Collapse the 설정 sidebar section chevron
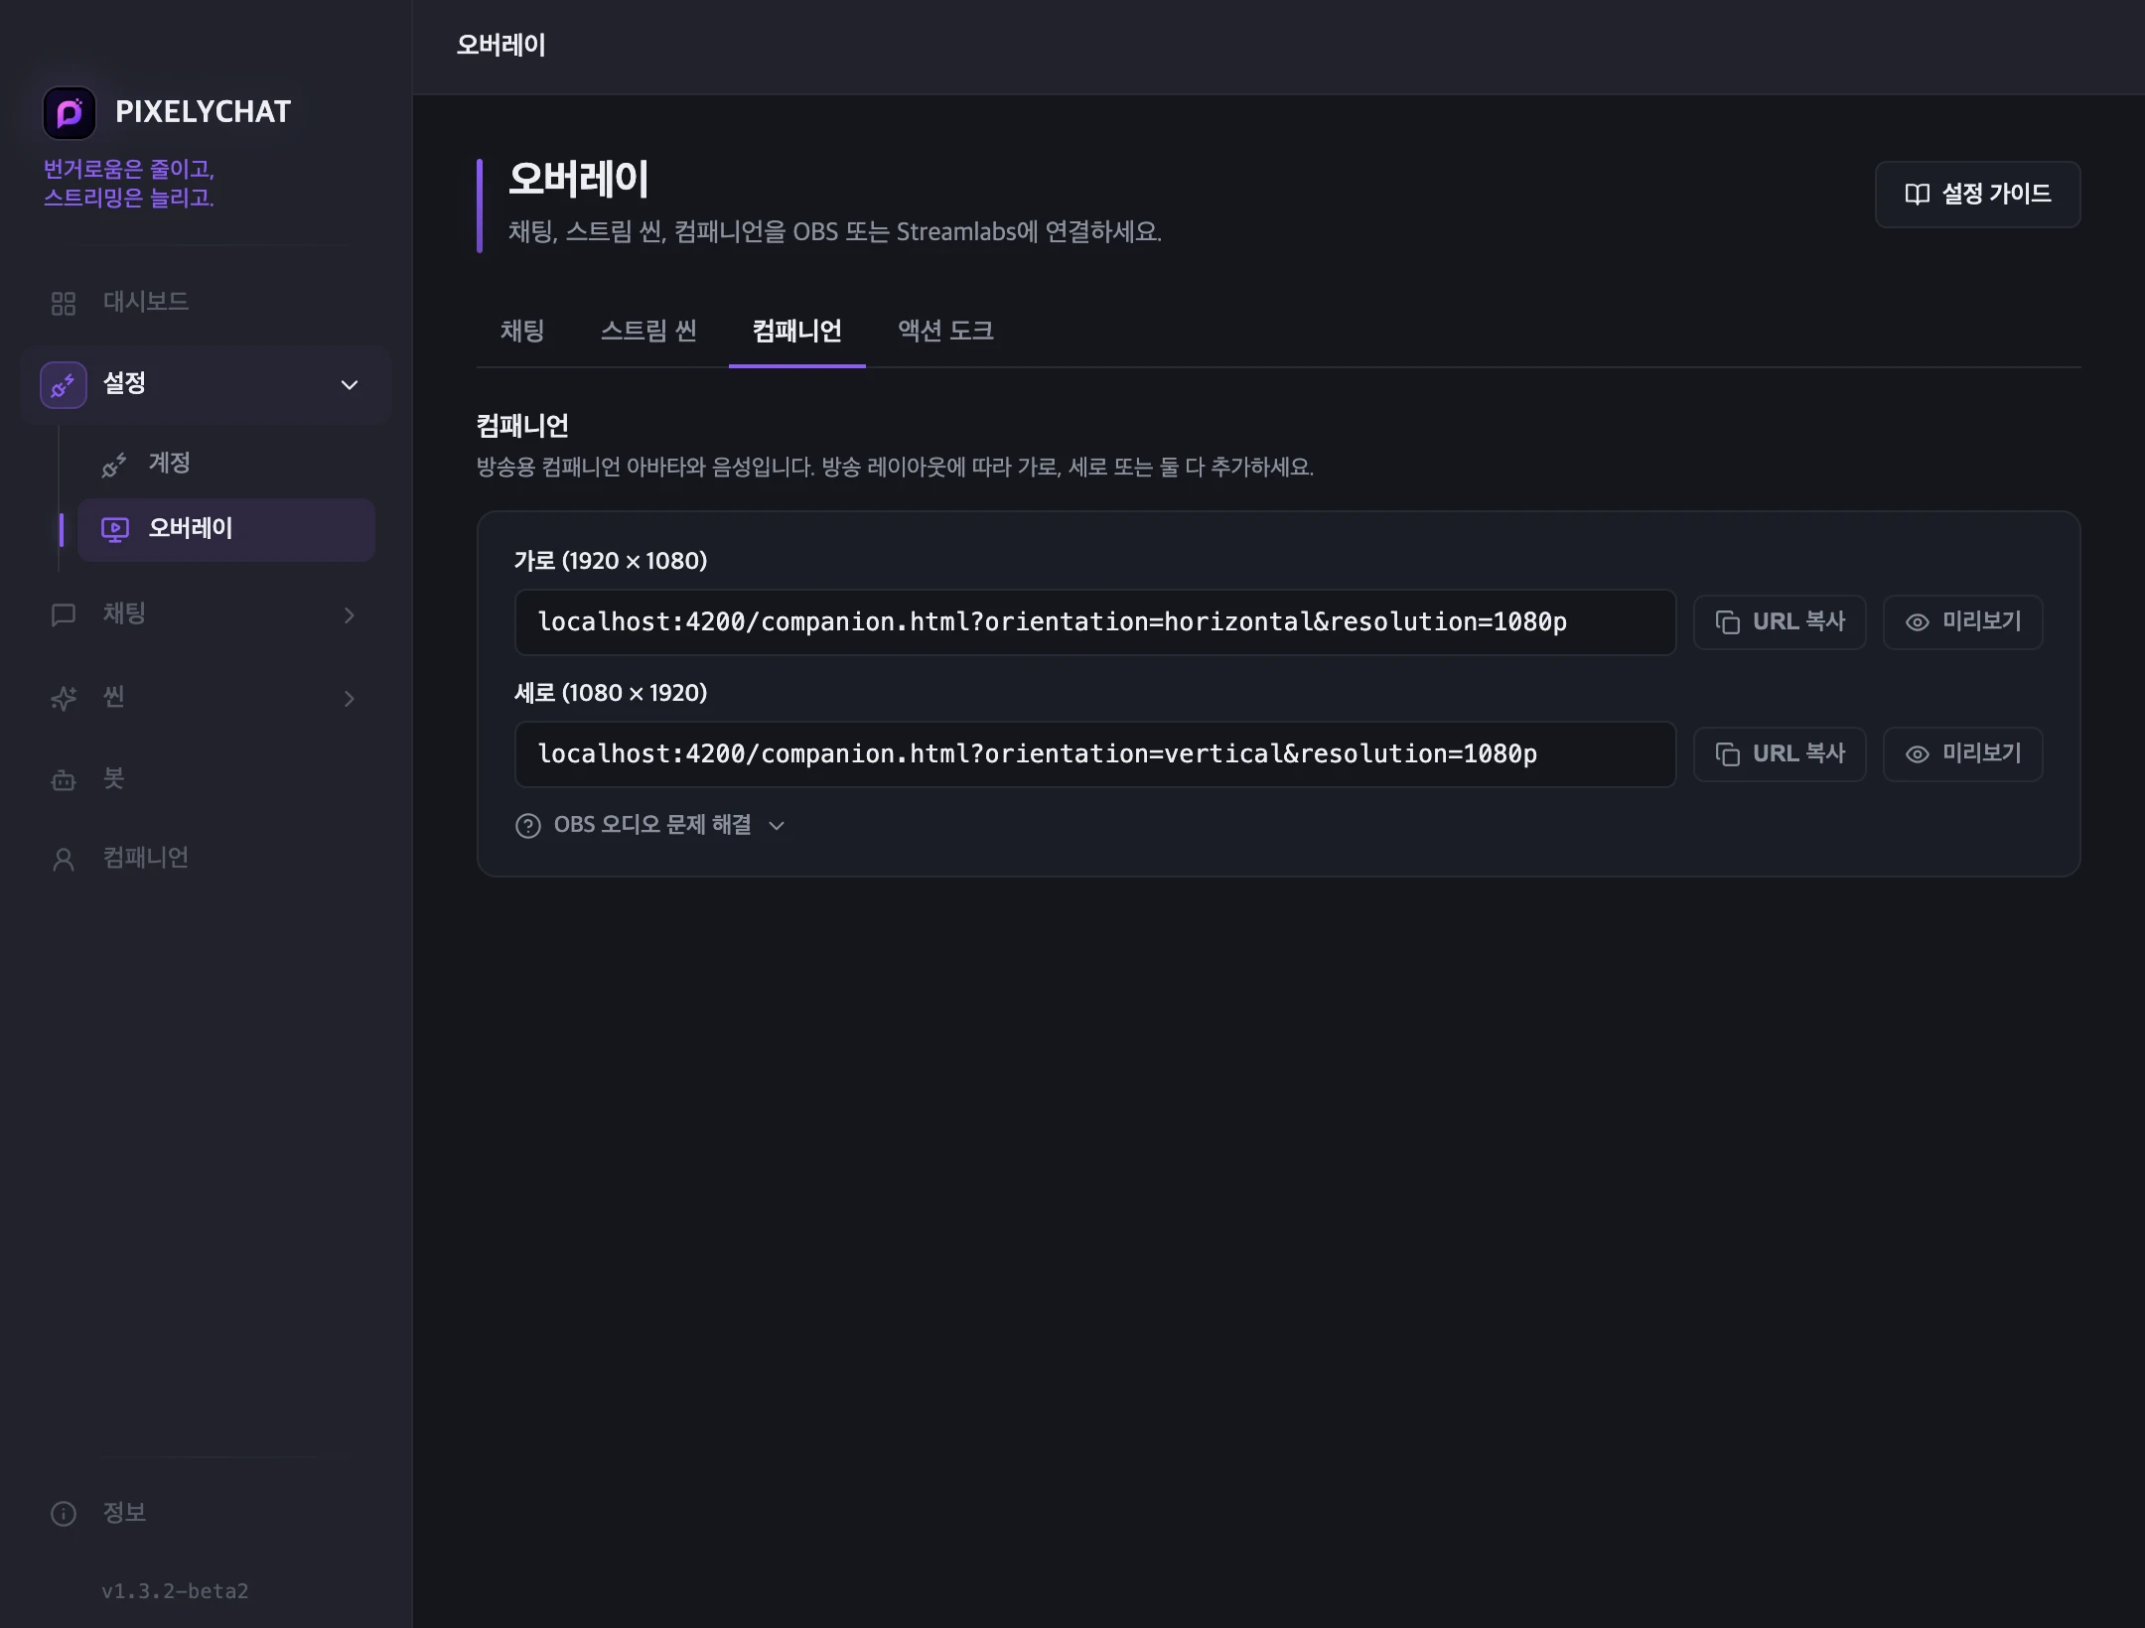Image resolution: width=2145 pixels, height=1628 pixels. pos(350,385)
